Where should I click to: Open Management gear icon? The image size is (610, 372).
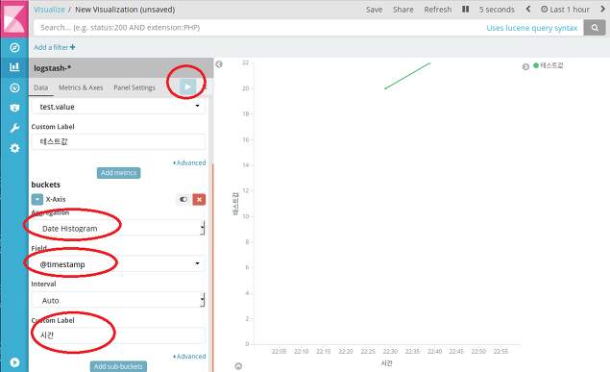click(14, 148)
